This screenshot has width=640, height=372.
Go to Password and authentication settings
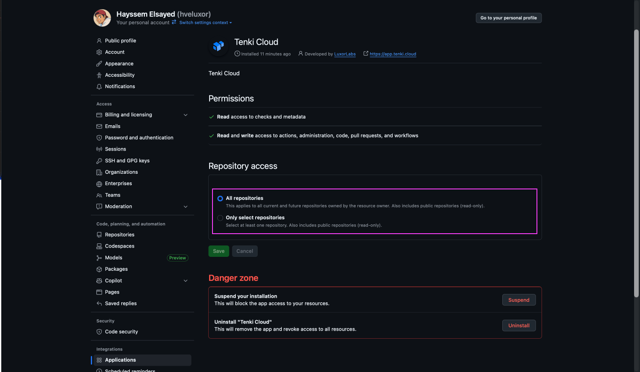click(139, 138)
